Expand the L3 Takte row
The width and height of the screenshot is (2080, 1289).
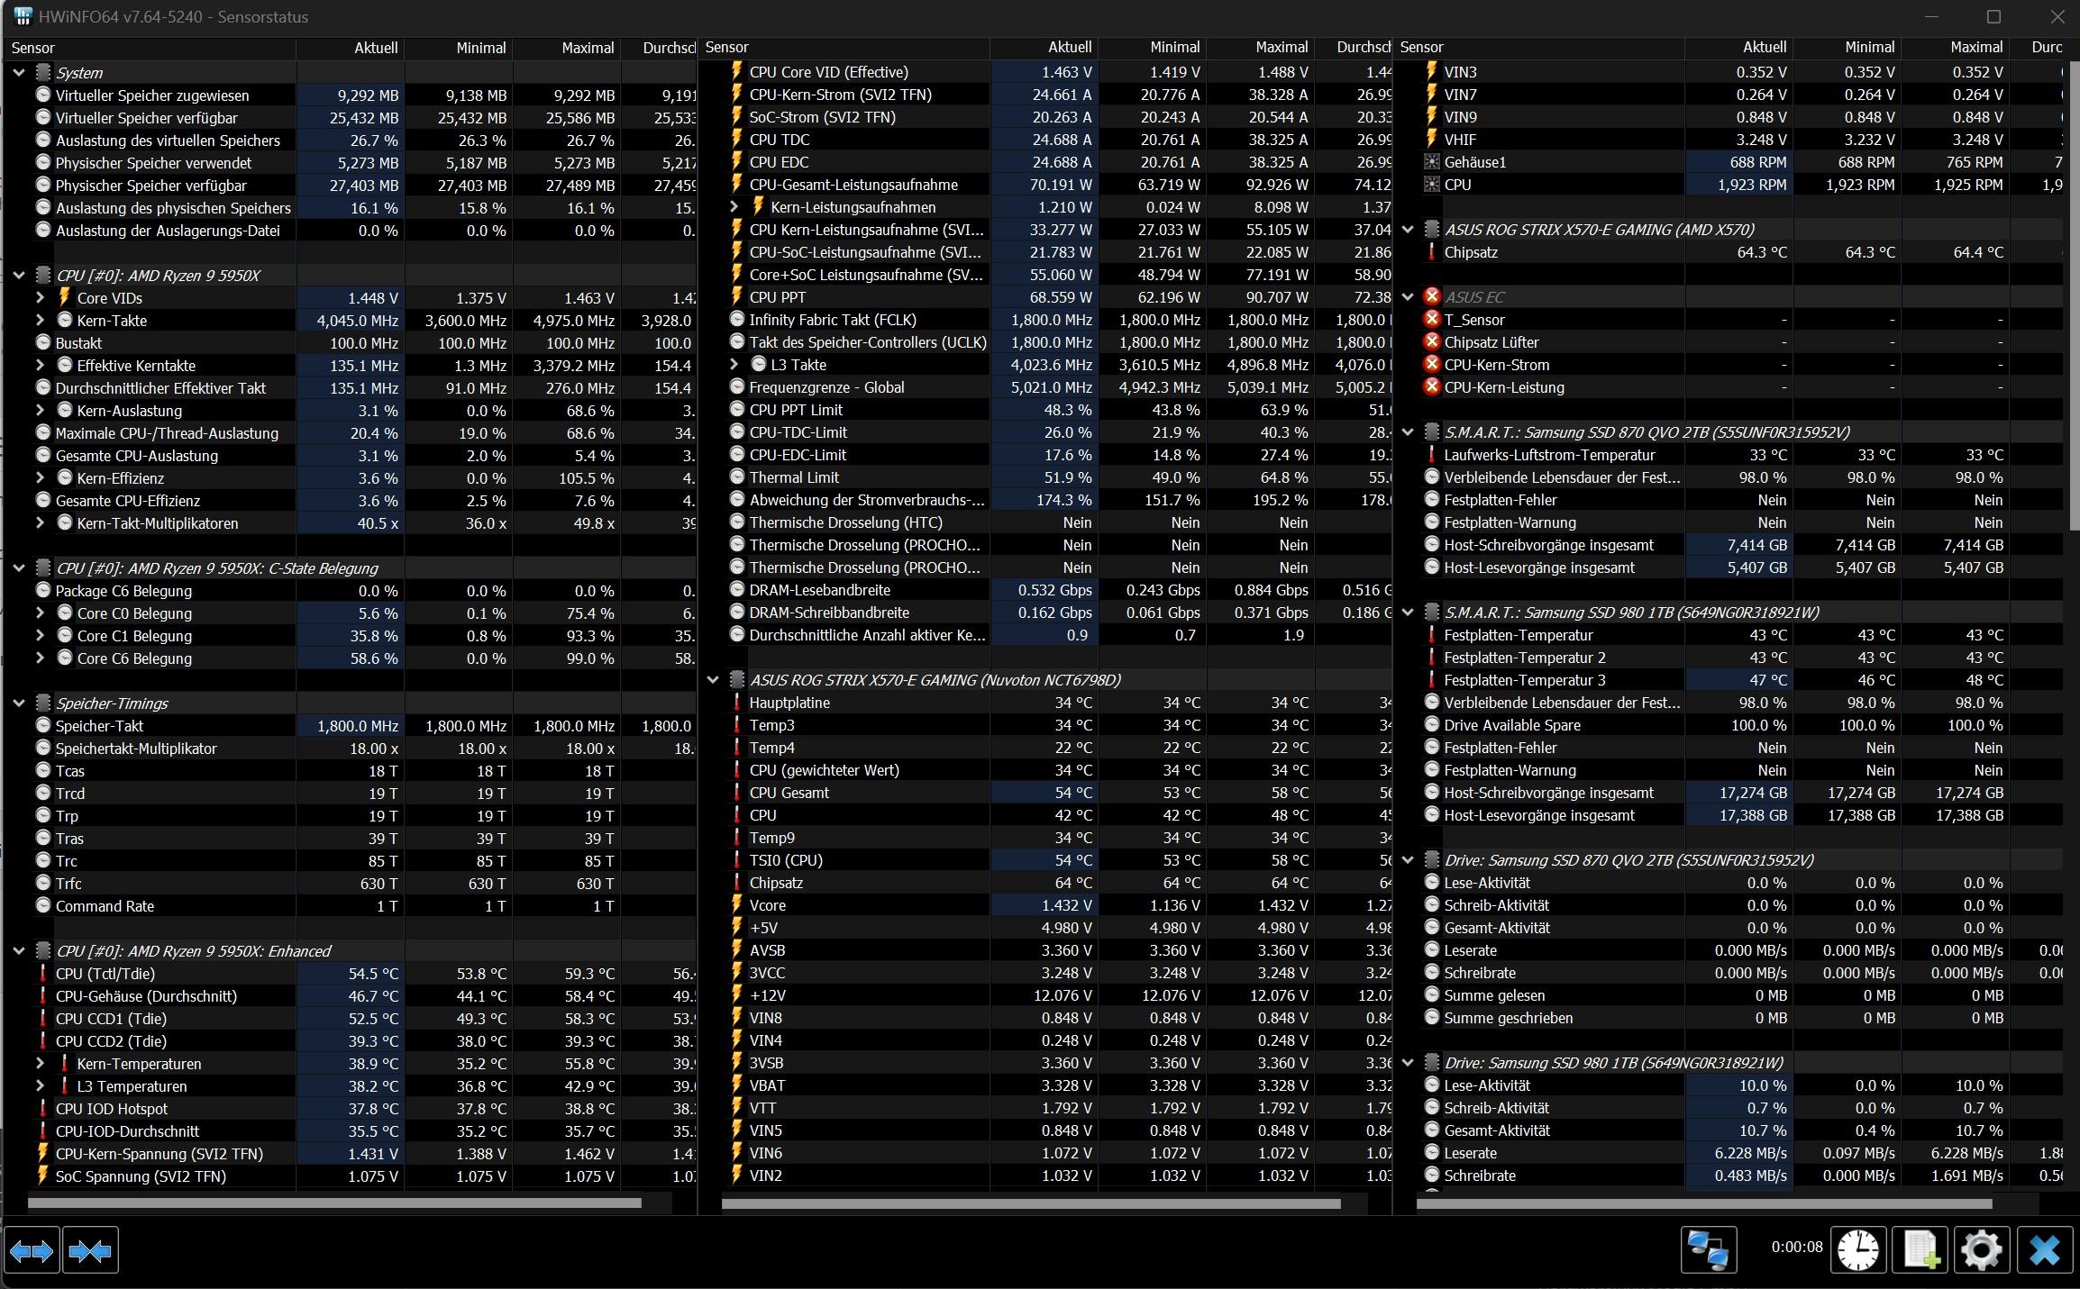[734, 364]
